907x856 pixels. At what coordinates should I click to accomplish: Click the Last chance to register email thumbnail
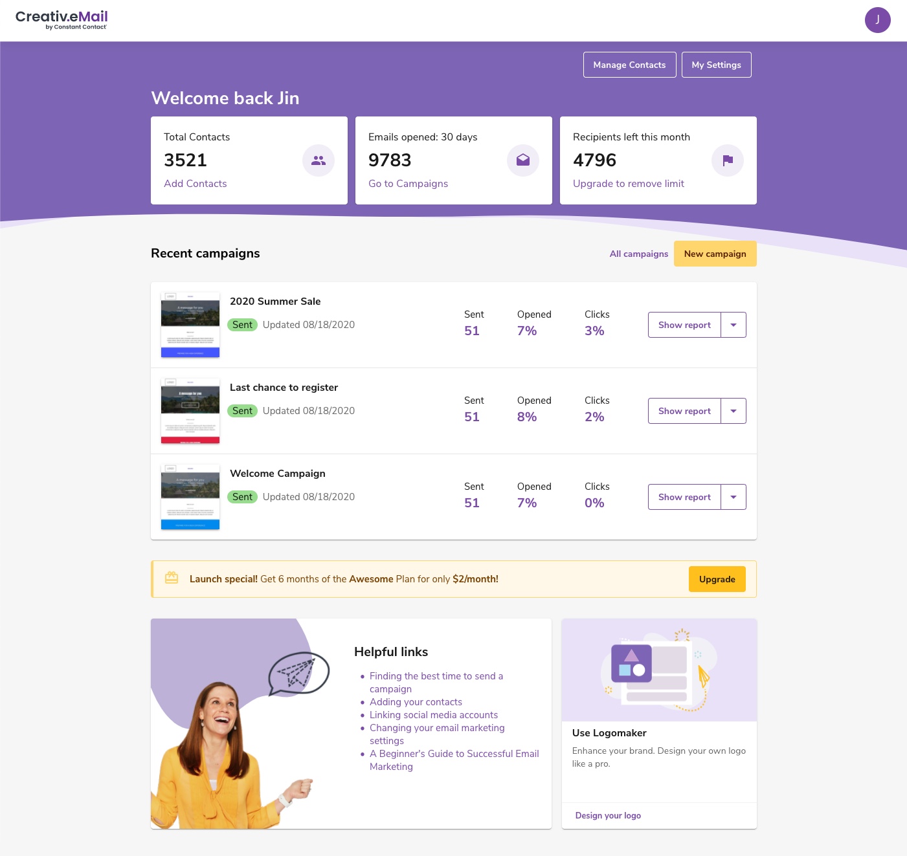(x=190, y=410)
